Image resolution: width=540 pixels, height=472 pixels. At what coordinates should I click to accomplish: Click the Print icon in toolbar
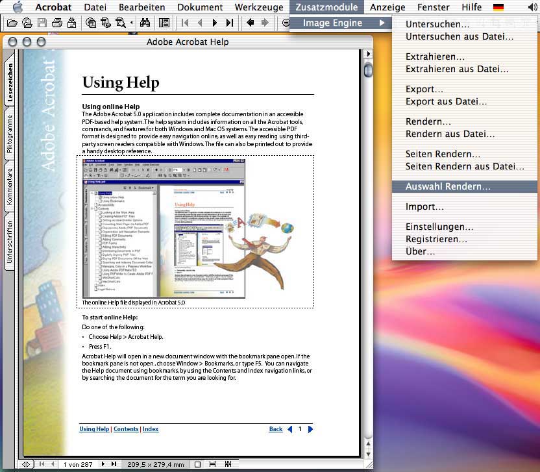point(58,23)
